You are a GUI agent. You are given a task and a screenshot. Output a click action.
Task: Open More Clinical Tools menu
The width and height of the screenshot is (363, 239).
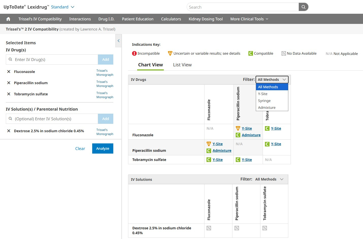point(249,19)
